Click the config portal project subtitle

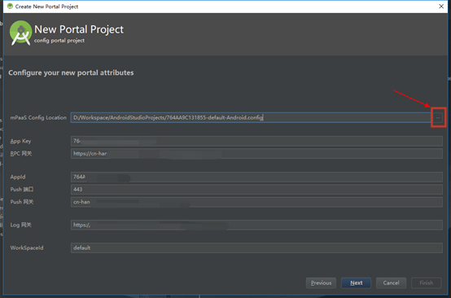pyautogui.click(x=59, y=41)
